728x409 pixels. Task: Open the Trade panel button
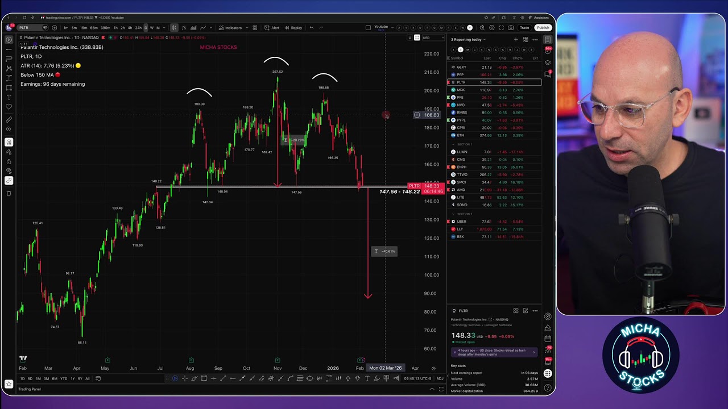click(x=524, y=27)
